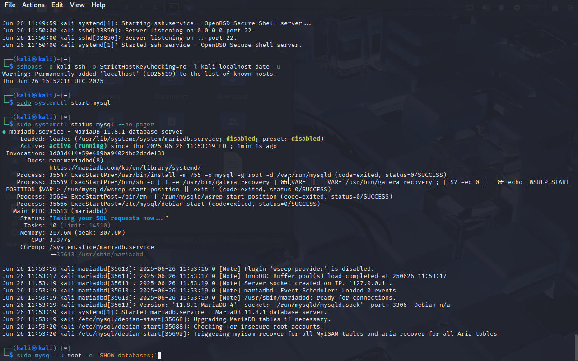Click the Invocation hash '3d03d4f4e59e489ba9402dbd2dcdef33'
This screenshot has height=361, width=578.
click(107, 153)
